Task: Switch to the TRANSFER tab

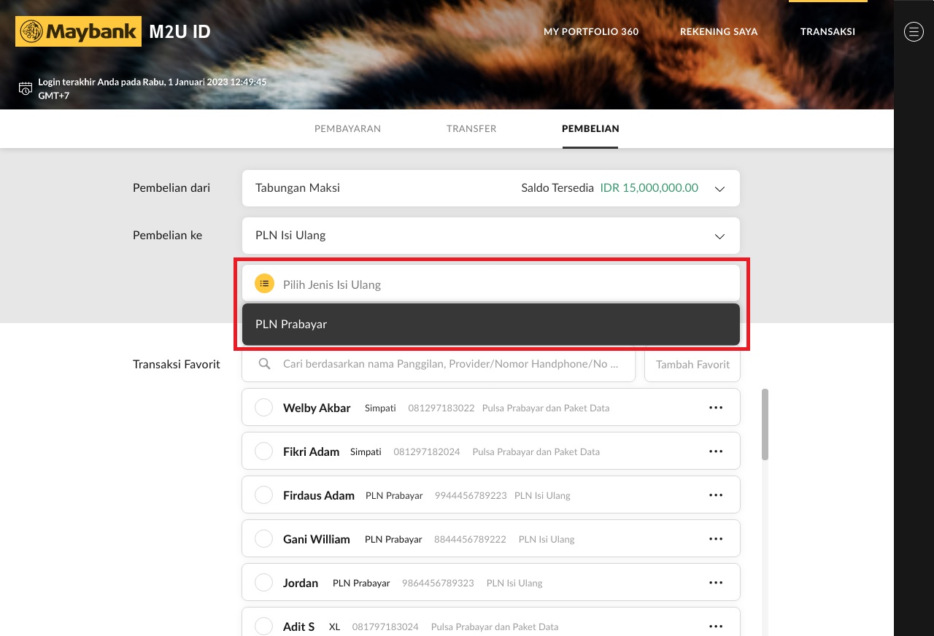Action: coord(471,128)
